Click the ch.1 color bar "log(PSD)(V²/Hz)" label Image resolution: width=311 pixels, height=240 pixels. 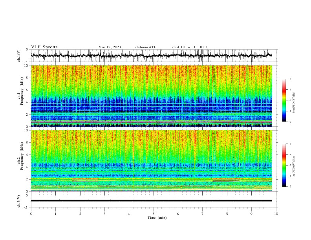tap(294, 102)
